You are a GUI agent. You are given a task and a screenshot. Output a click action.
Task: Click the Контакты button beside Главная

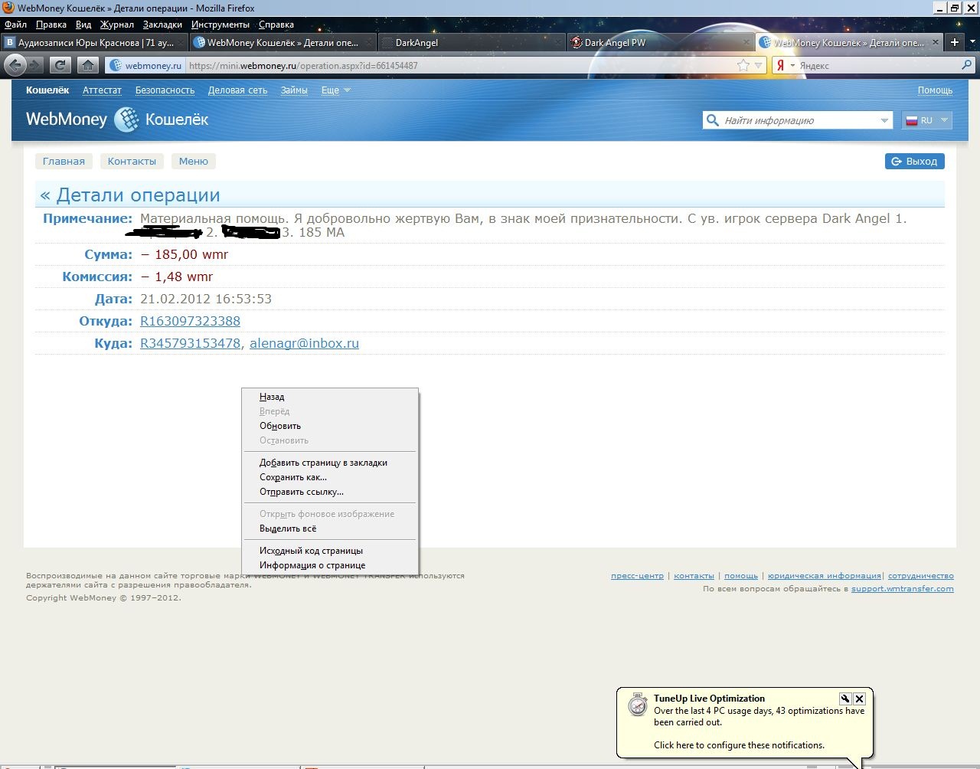pos(132,161)
